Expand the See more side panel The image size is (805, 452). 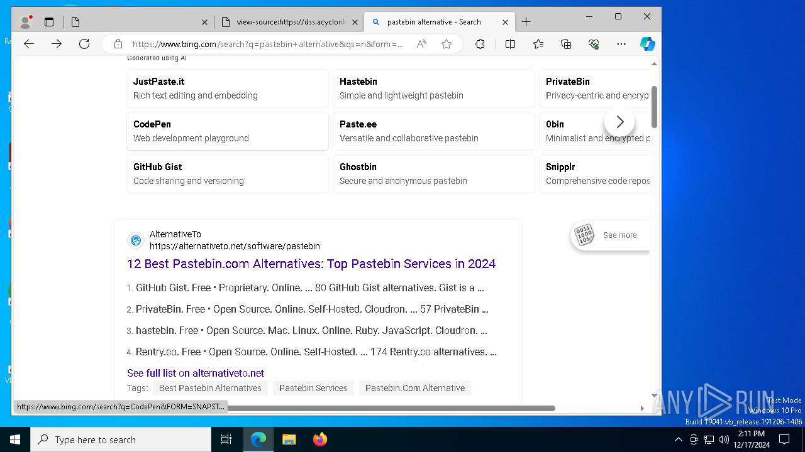point(610,235)
